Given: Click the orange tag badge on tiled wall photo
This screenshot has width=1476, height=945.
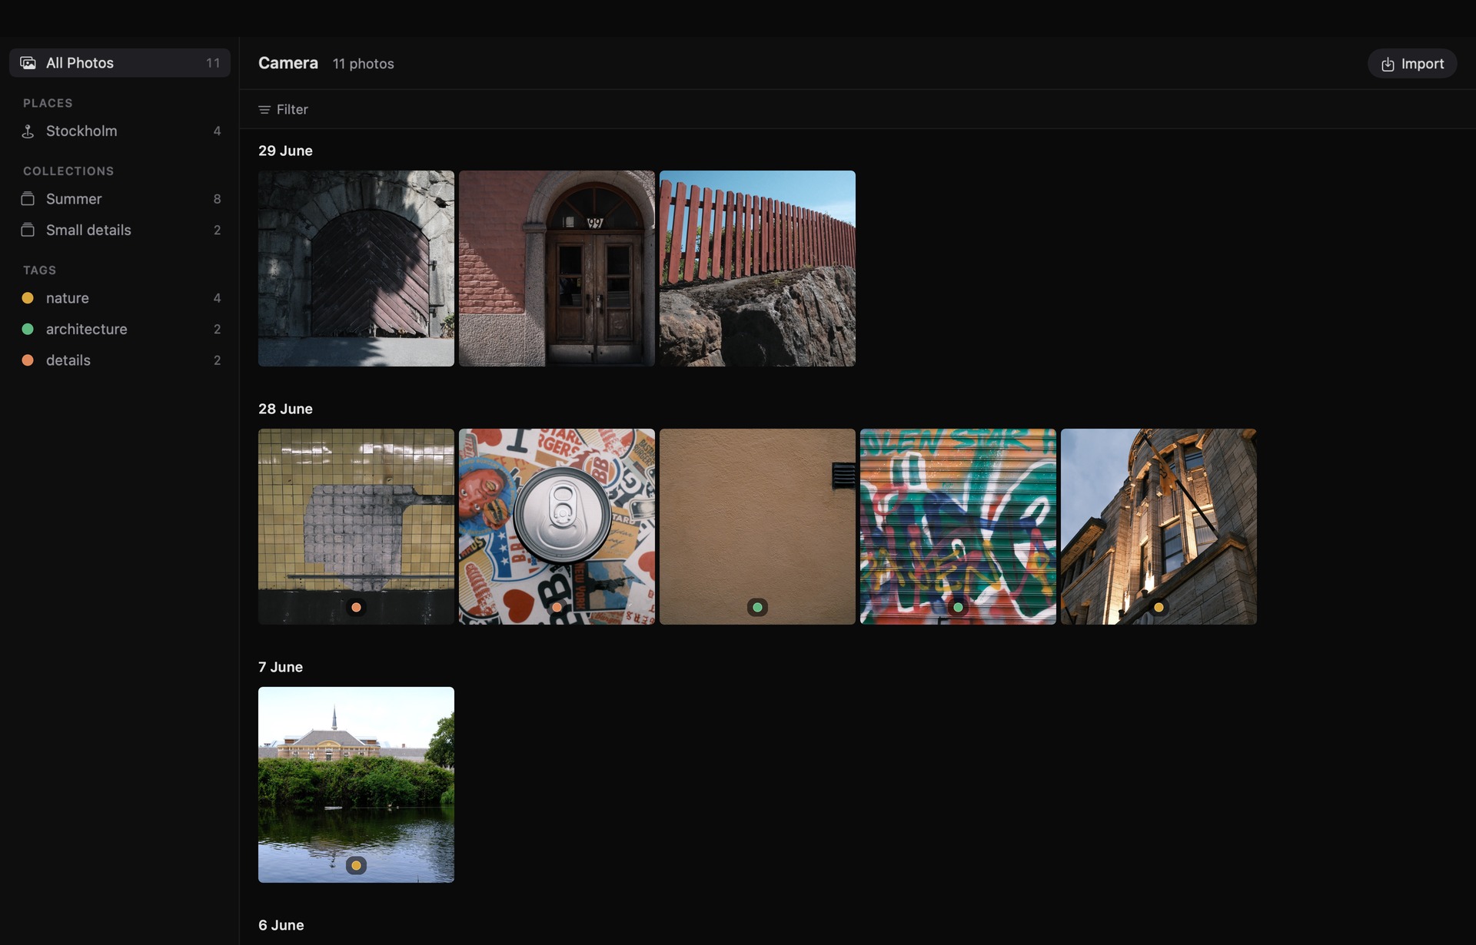Looking at the screenshot, I should 356,608.
